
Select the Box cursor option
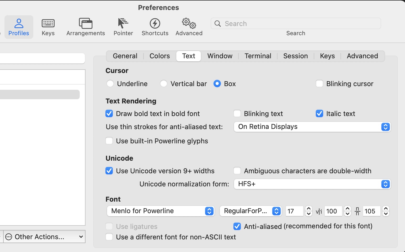[x=217, y=84]
